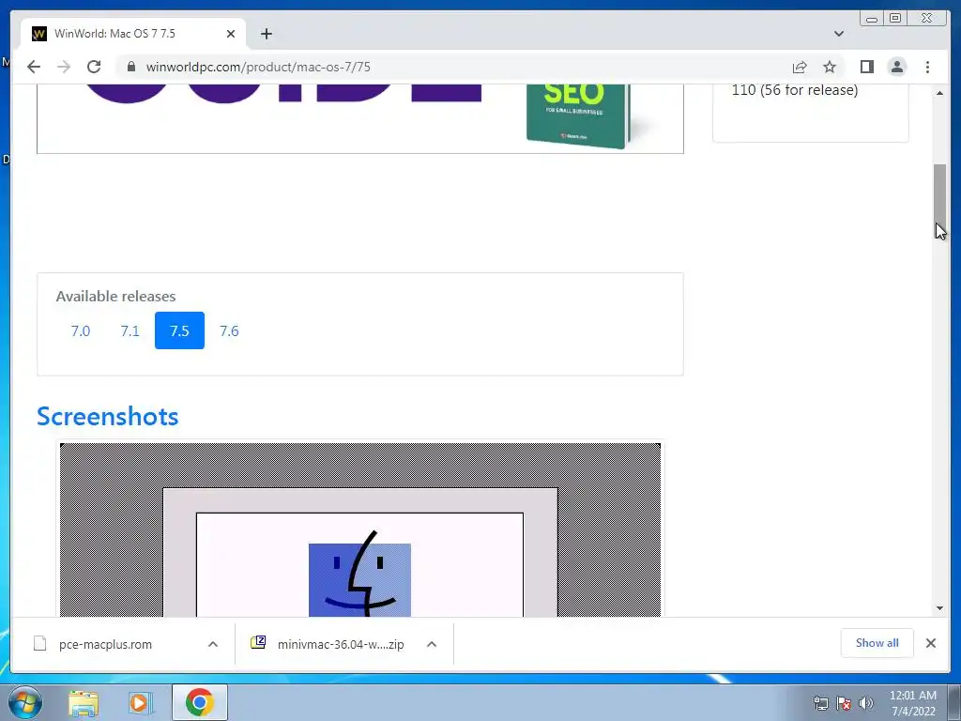Viewport: 961px width, 721px height.
Task: Select release 7.6
Action: coord(229,331)
